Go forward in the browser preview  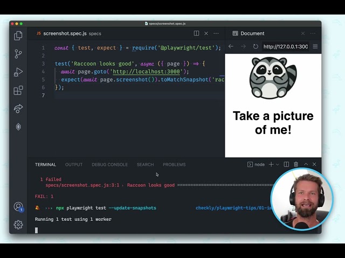point(243,47)
